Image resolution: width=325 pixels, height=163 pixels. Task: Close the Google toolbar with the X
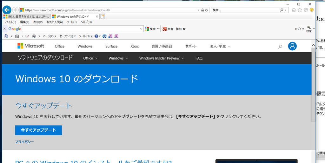click(4, 29)
